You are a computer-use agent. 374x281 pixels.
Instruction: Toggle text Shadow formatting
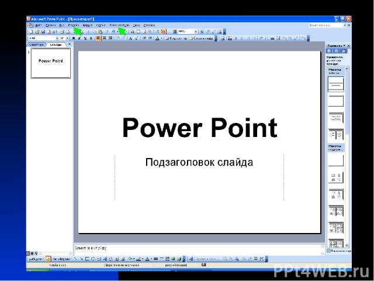[x=91, y=38]
